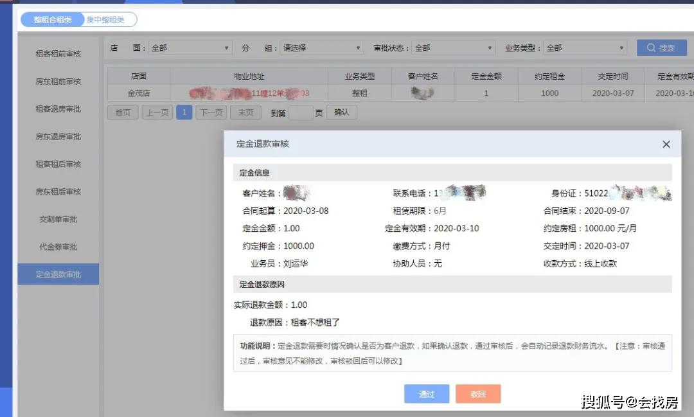Screen dimensions: 694x417
Task: Go to 上一页 previous page
Action: (x=157, y=112)
